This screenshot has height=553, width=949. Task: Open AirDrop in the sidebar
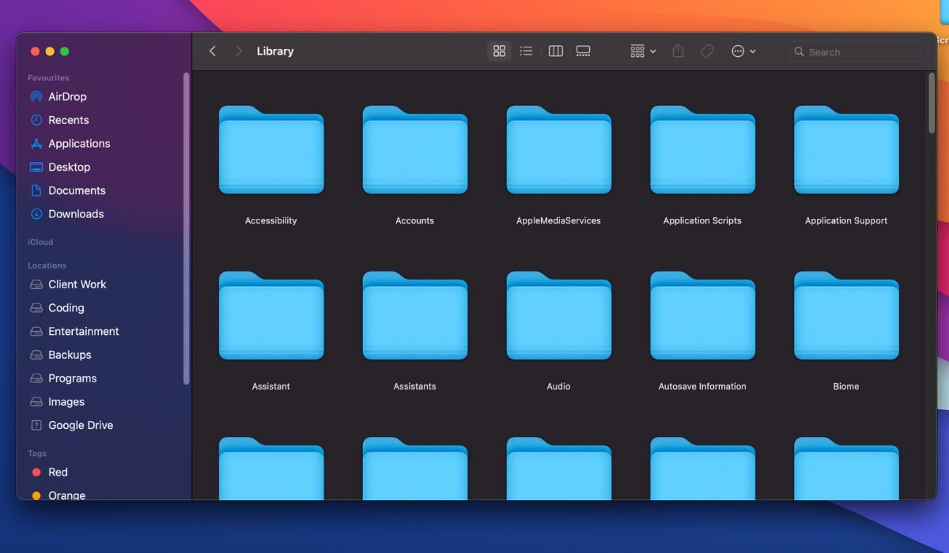[67, 96]
